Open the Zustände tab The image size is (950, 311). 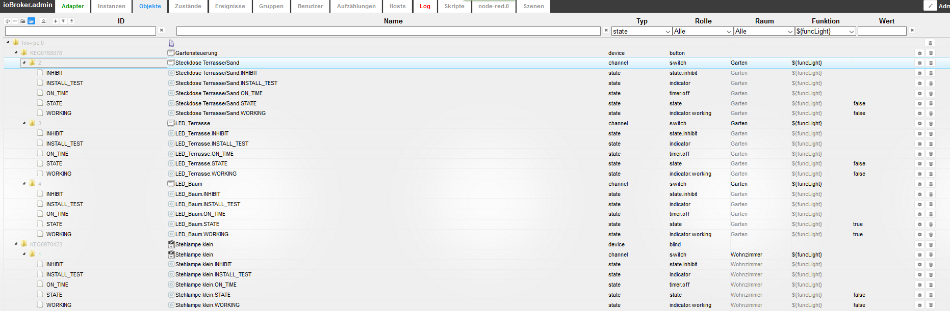coord(188,6)
